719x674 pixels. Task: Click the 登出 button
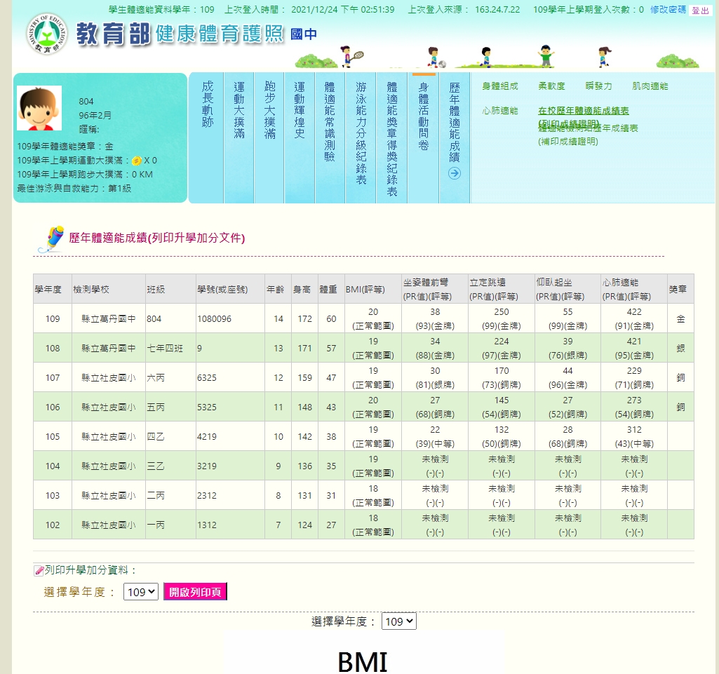point(701,10)
